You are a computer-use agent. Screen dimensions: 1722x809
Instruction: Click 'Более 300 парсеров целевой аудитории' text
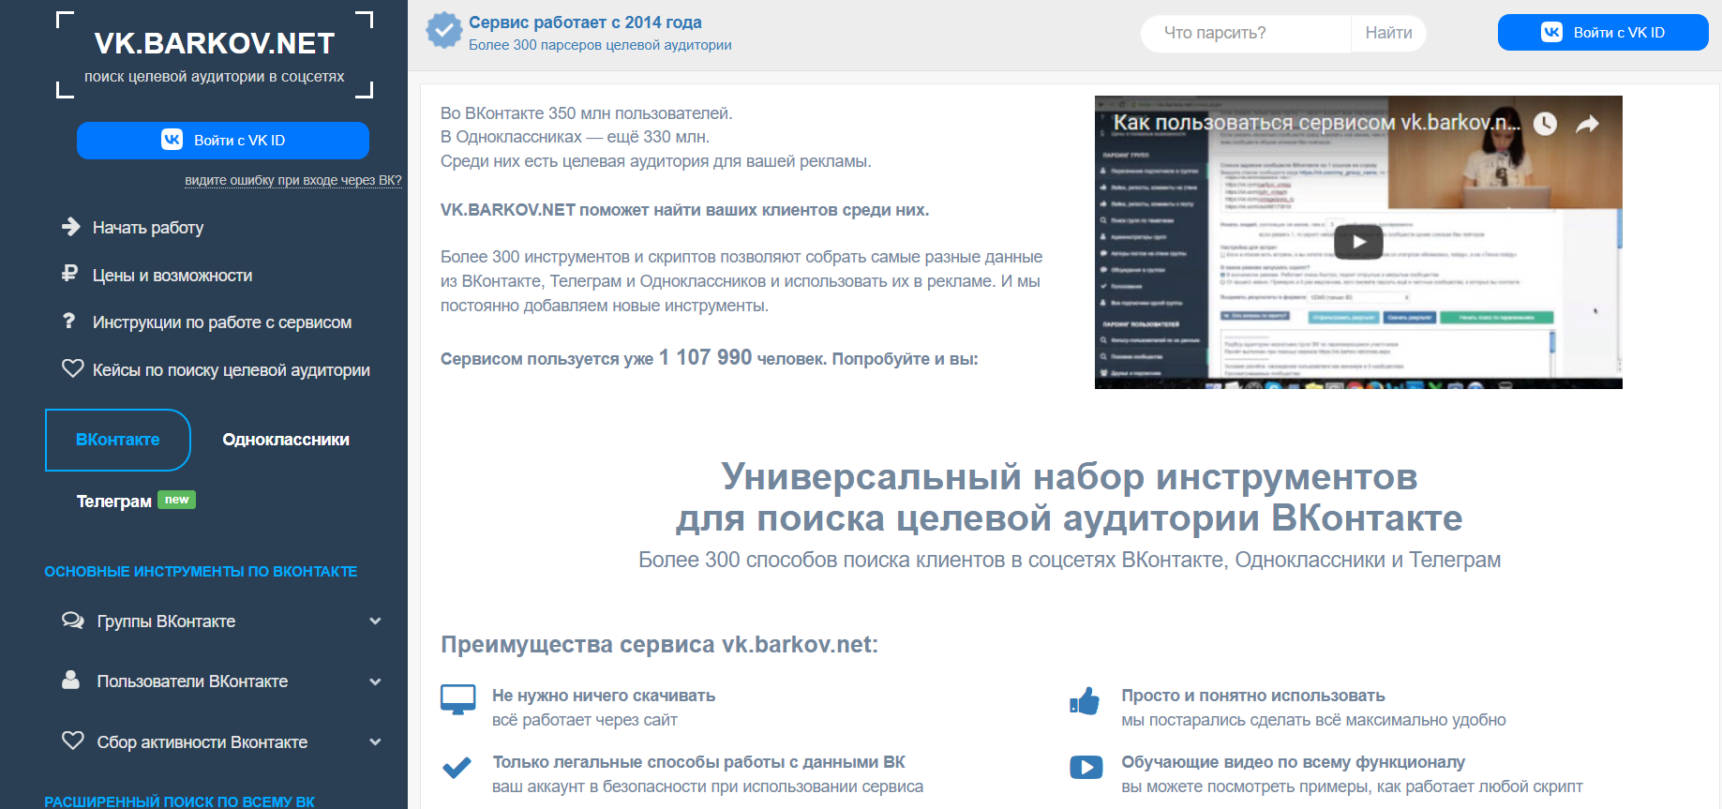point(600,45)
